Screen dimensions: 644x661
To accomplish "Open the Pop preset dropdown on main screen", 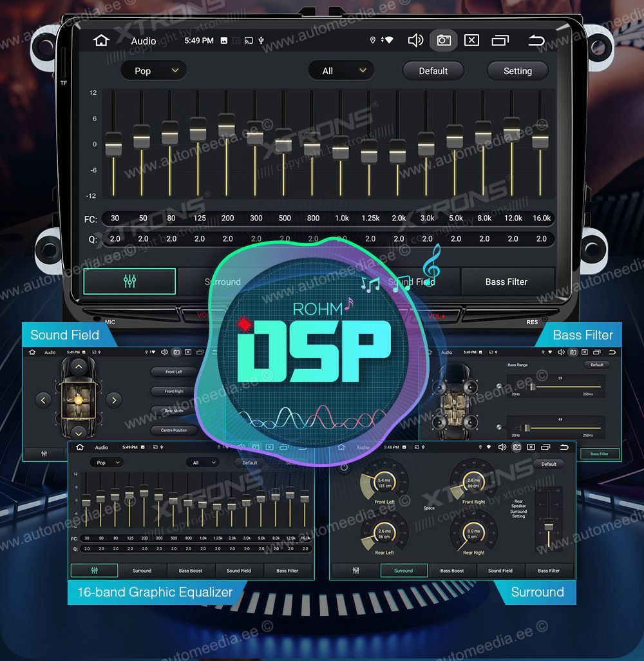I will [x=155, y=71].
